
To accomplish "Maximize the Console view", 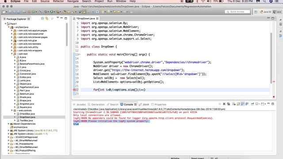I will click(273, 104).
